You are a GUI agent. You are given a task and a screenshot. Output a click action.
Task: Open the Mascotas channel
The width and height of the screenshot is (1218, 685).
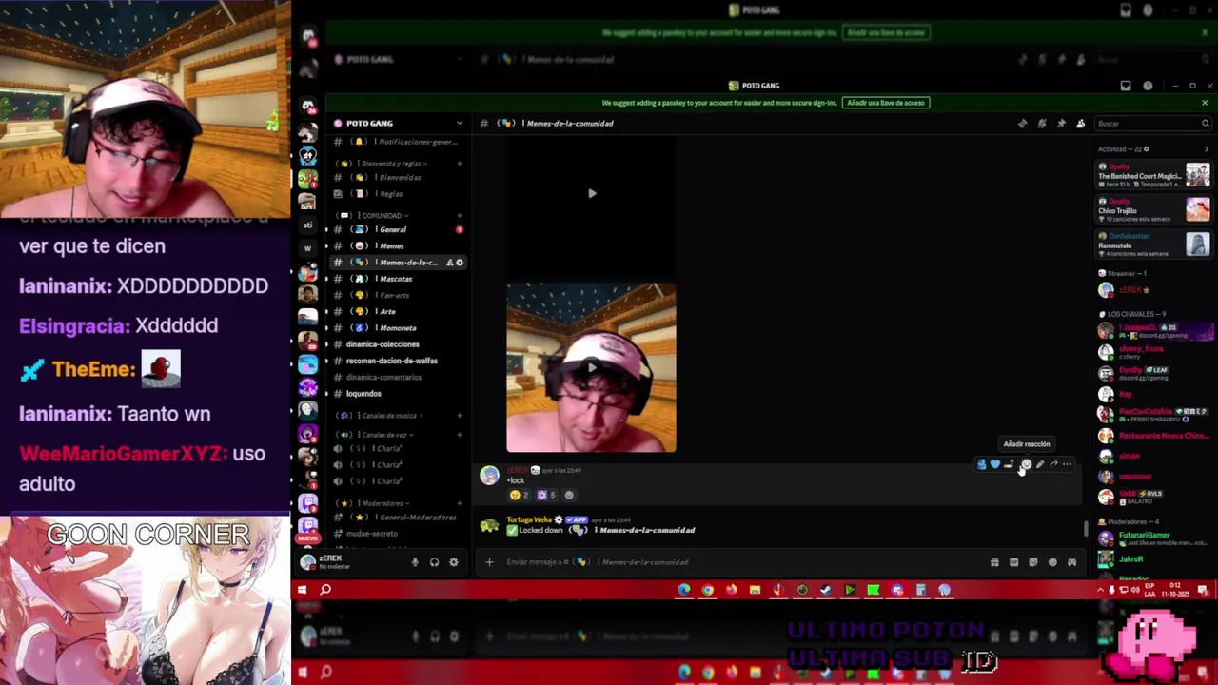(x=398, y=279)
